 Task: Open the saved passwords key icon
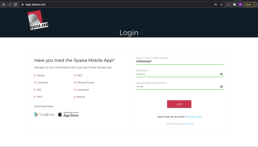(216, 5)
